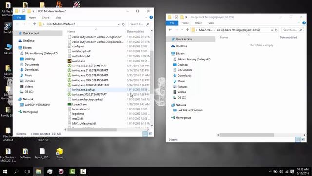312x176 pixels.
Task: Select the mss32.dll file
Action: click(78, 118)
